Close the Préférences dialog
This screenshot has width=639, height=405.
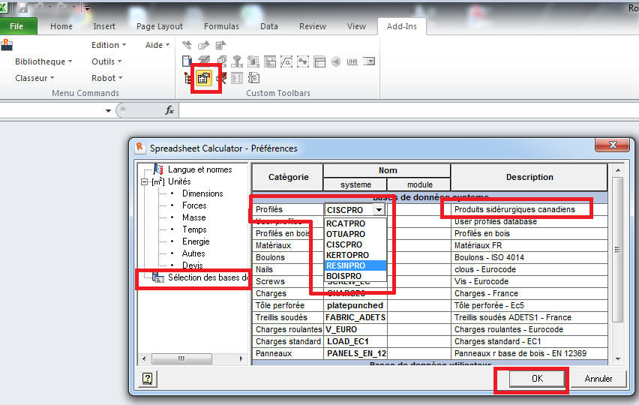tap(613, 145)
